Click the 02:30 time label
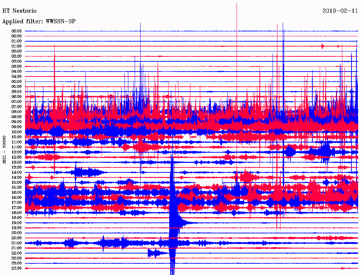 pos(17,56)
